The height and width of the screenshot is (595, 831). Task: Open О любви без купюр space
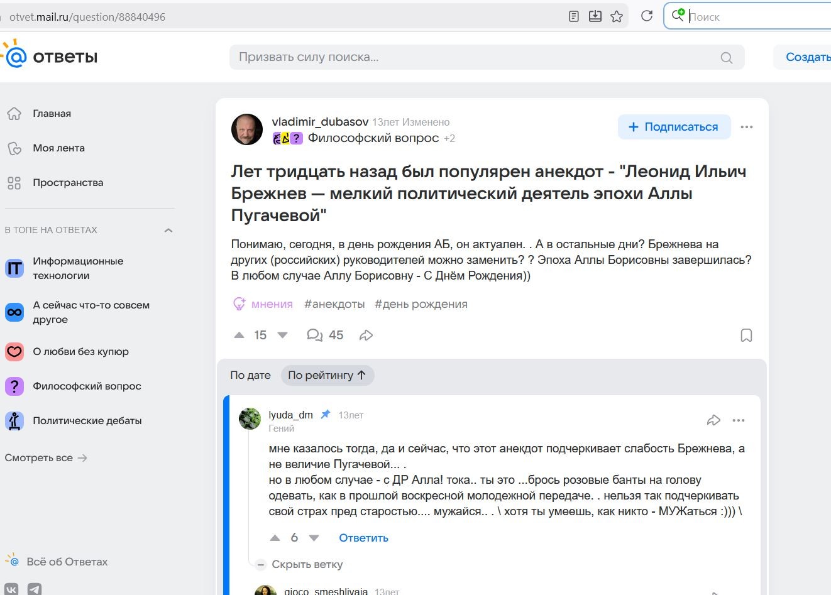80,352
